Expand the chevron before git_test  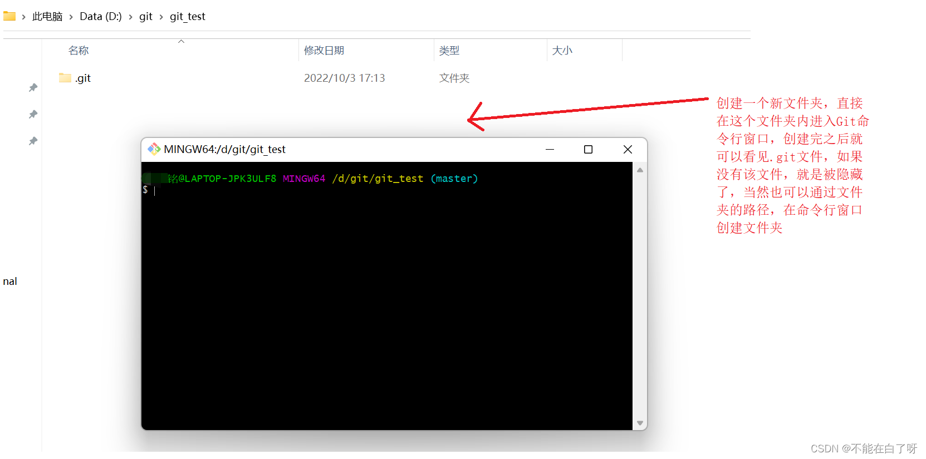click(x=161, y=17)
